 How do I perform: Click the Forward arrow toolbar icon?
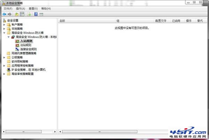click(x=9, y=14)
